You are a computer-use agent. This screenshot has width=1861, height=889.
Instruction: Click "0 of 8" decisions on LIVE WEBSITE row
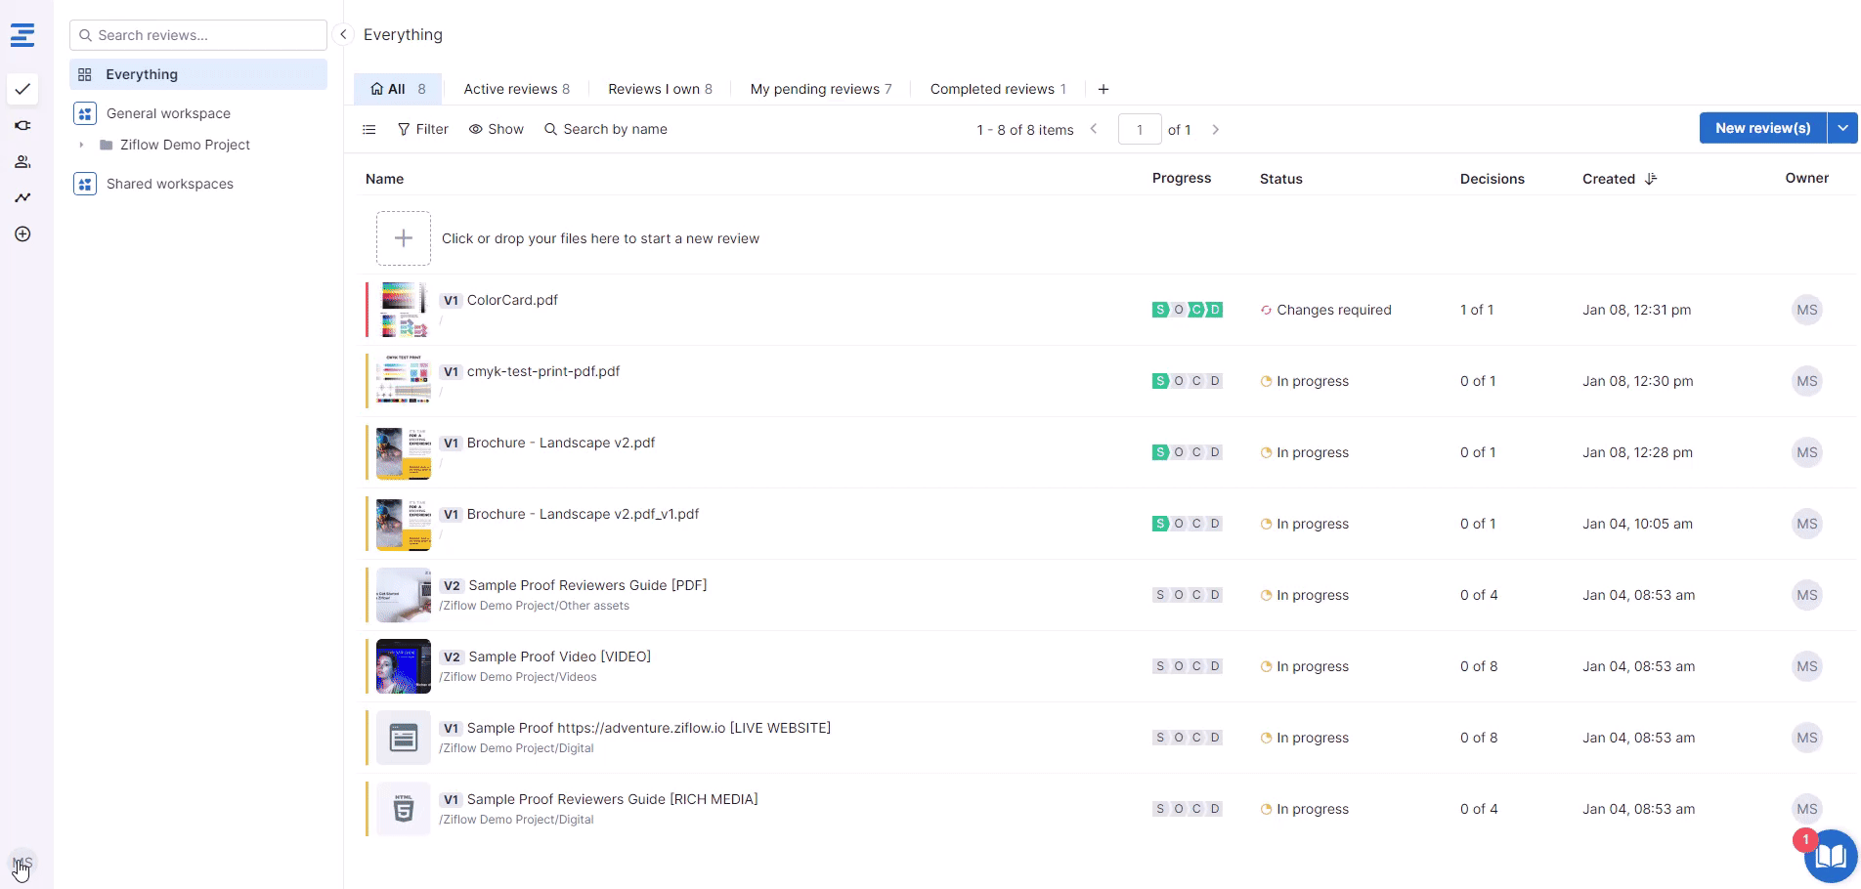coord(1479,738)
